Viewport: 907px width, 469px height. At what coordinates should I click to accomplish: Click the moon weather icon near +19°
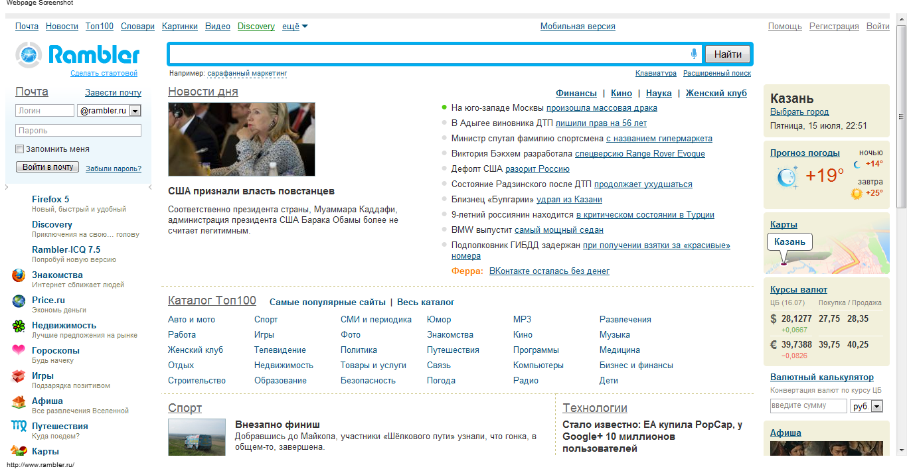(786, 177)
